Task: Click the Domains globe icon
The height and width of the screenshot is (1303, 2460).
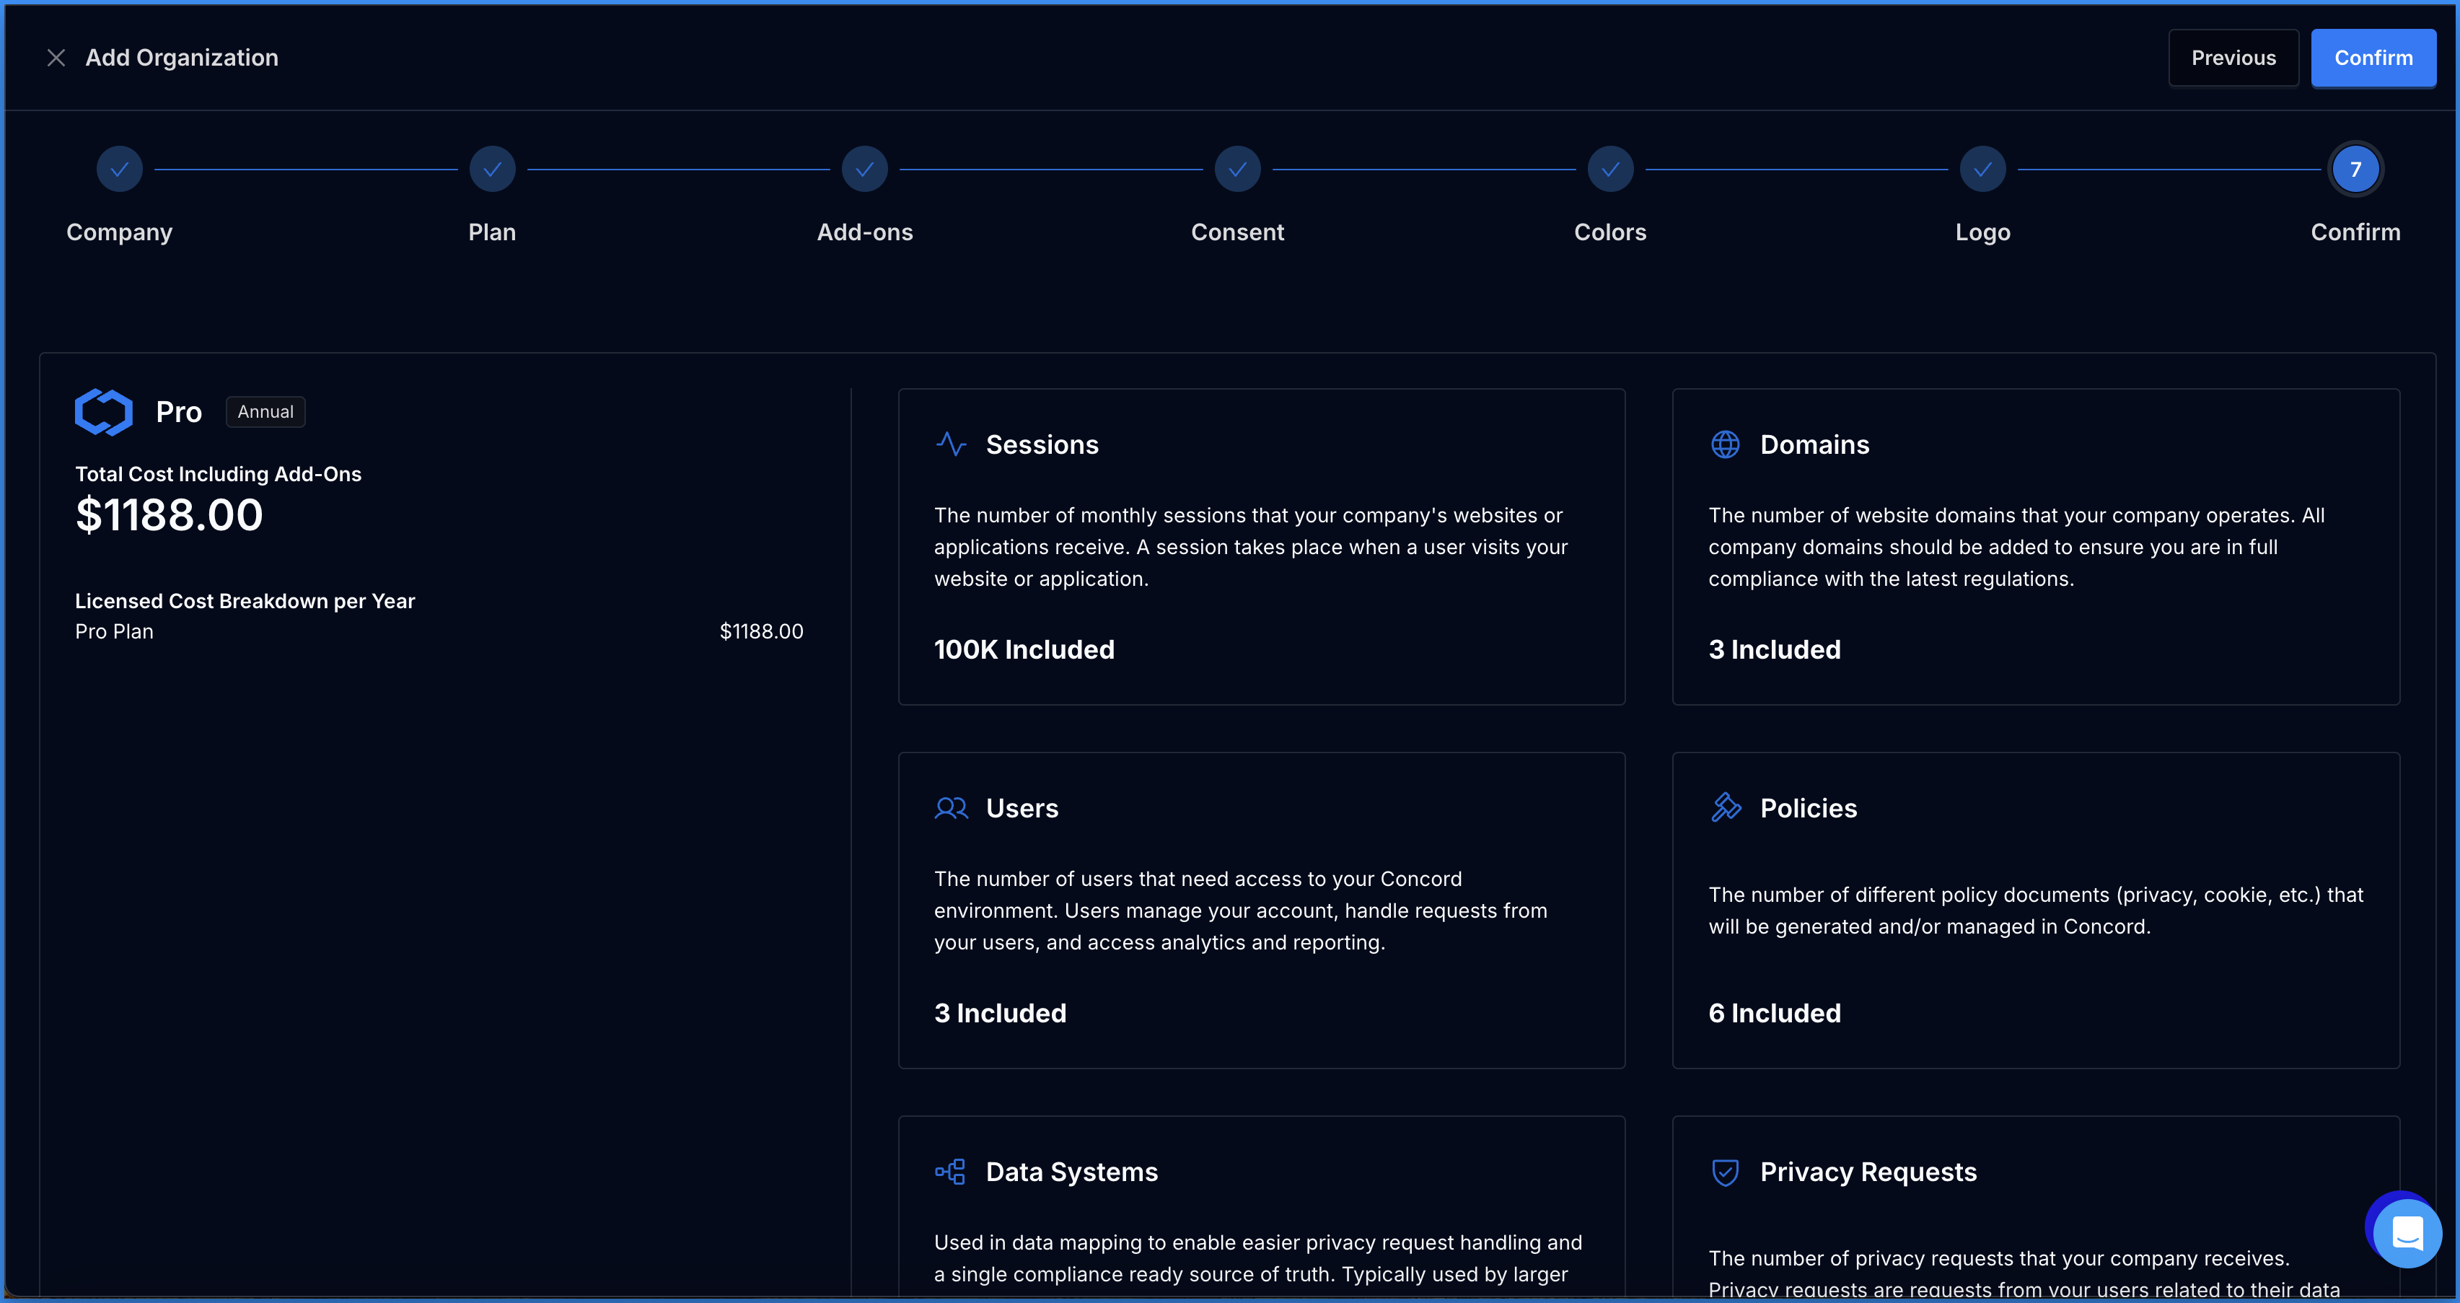Action: point(1725,444)
